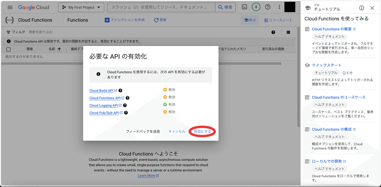Screen dimensions: 381x187
Task: Sort by 名前 column arrow
Action: pos(59,49)
